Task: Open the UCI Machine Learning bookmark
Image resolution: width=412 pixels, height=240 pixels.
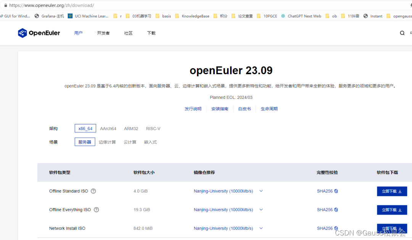Action: click(x=88, y=16)
